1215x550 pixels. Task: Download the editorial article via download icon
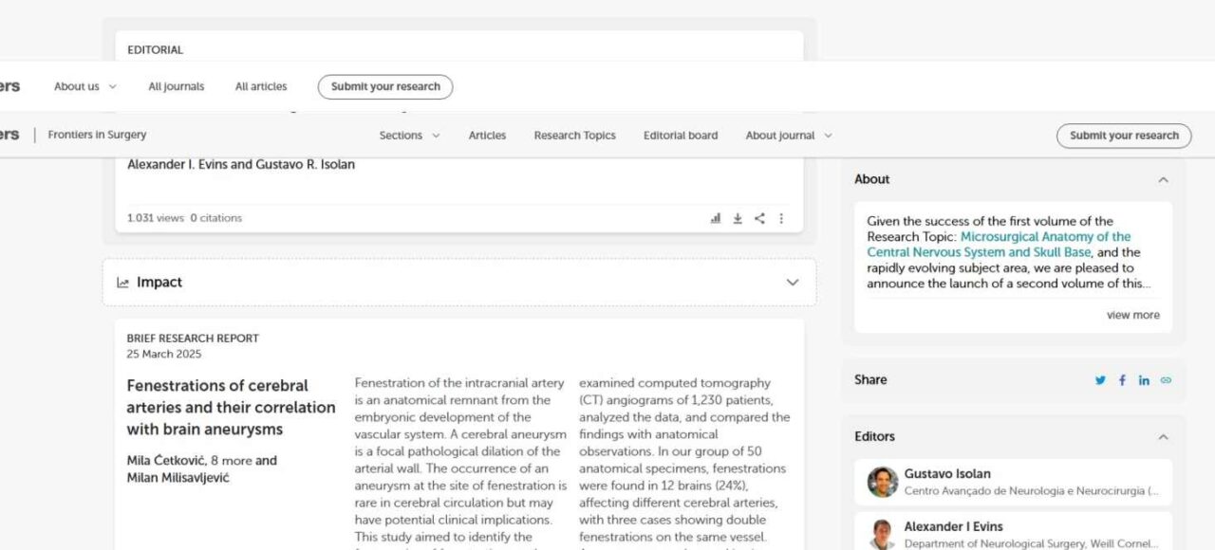click(738, 218)
